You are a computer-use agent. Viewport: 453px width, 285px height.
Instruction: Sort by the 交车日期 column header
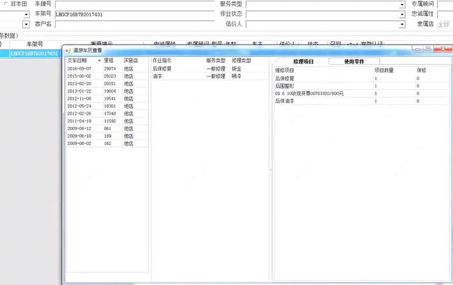tap(79, 60)
